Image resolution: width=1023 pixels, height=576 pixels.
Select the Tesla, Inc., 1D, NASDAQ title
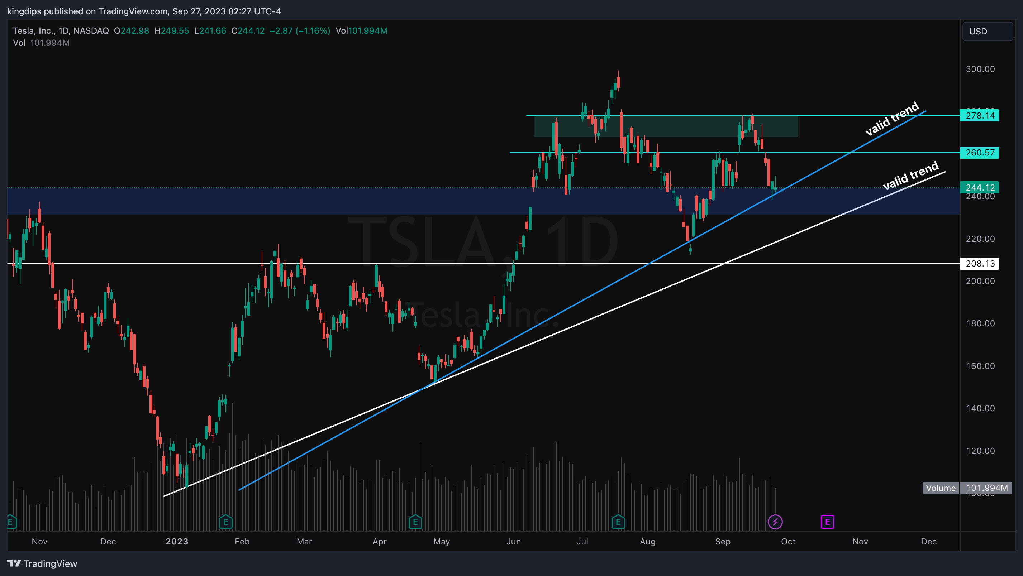[61, 30]
